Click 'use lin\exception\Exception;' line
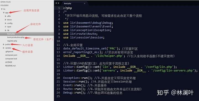Viewport: 199px width, 101px height. 87,30
